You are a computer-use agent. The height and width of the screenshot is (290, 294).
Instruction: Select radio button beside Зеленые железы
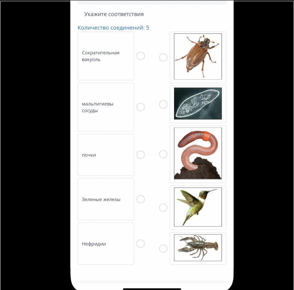pos(141,199)
